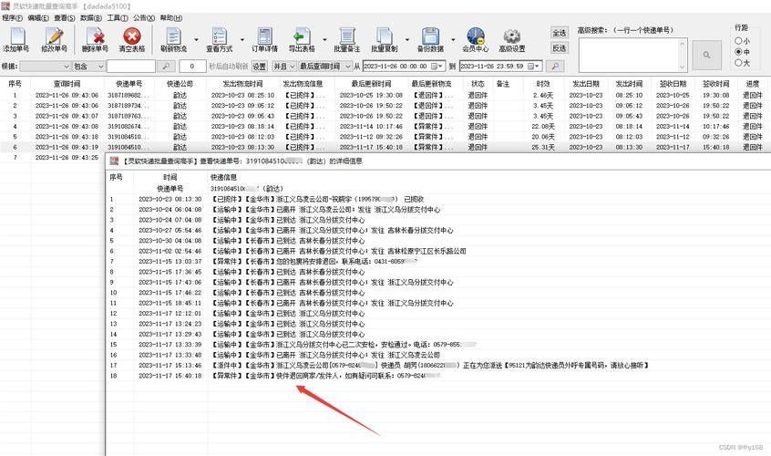Viewport: 771px width, 456px height.
Task: Open calendar picker of start date field
Action: coord(435,66)
